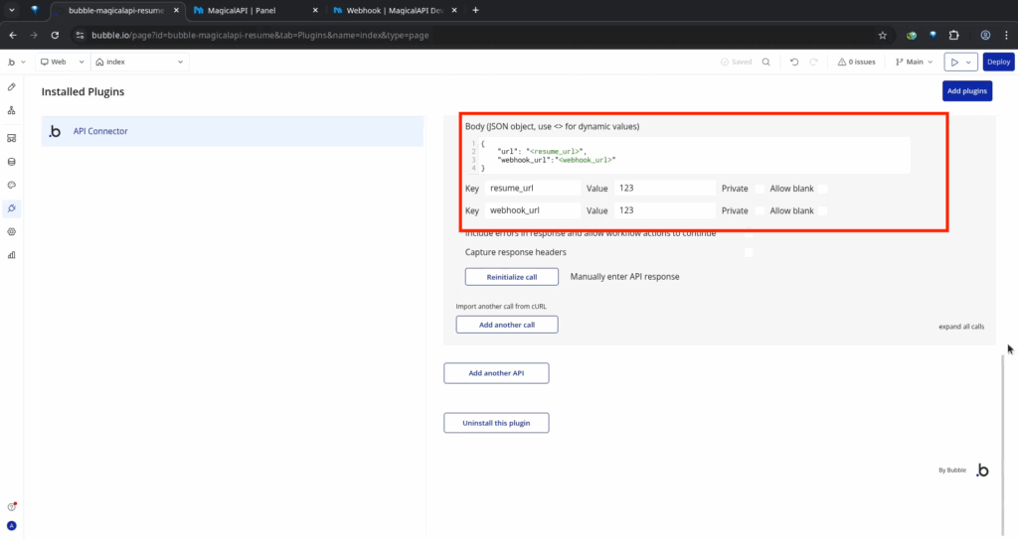Viewport: 1018px width, 539px height.
Task: Click the undo arrow icon
Action: (x=794, y=62)
